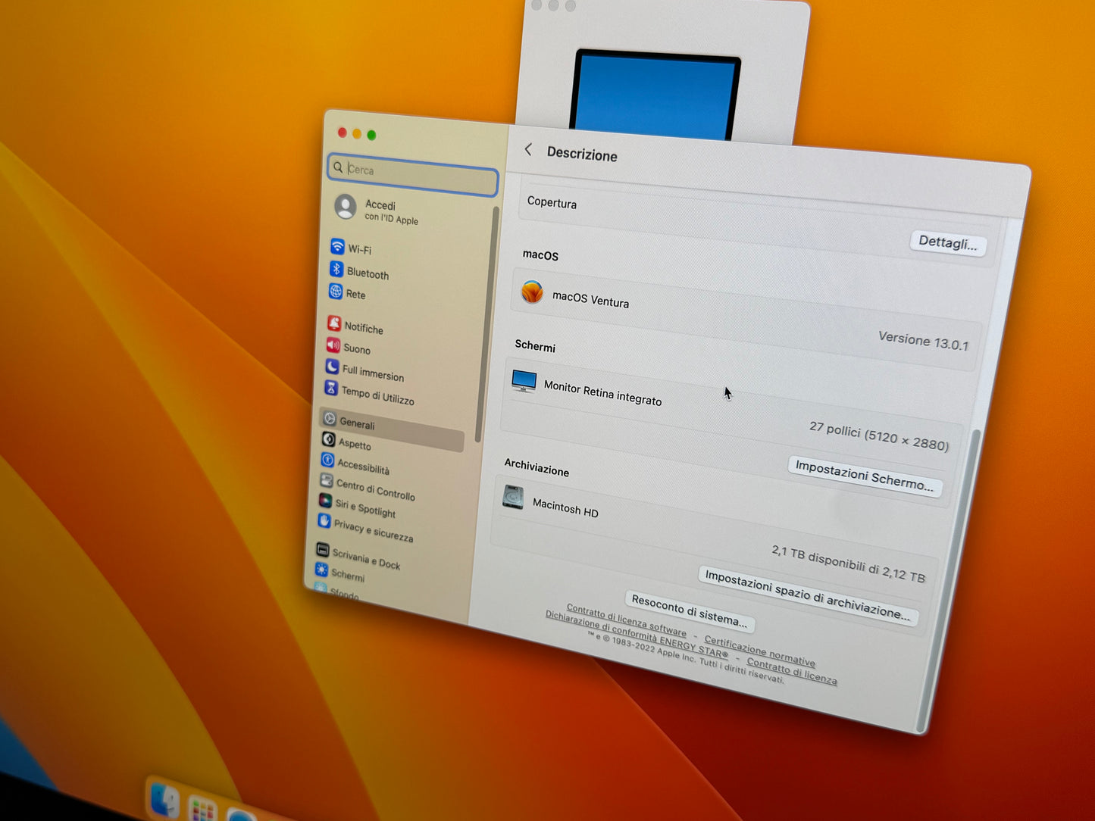The image size is (1095, 821).
Task: Open Dichiarazione di conformità ENERGY STAR link
Action: pyautogui.click(x=637, y=635)
